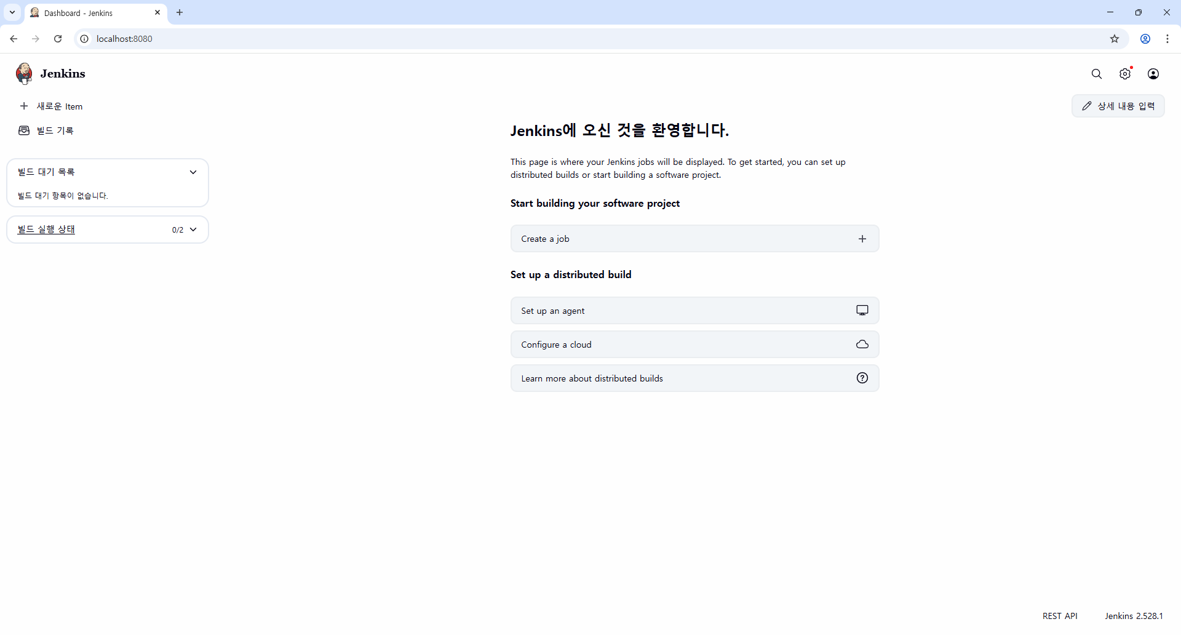Restore down the Chrome window
The width and height of the screenshot is (1181, 635).
pos(1139,12)
